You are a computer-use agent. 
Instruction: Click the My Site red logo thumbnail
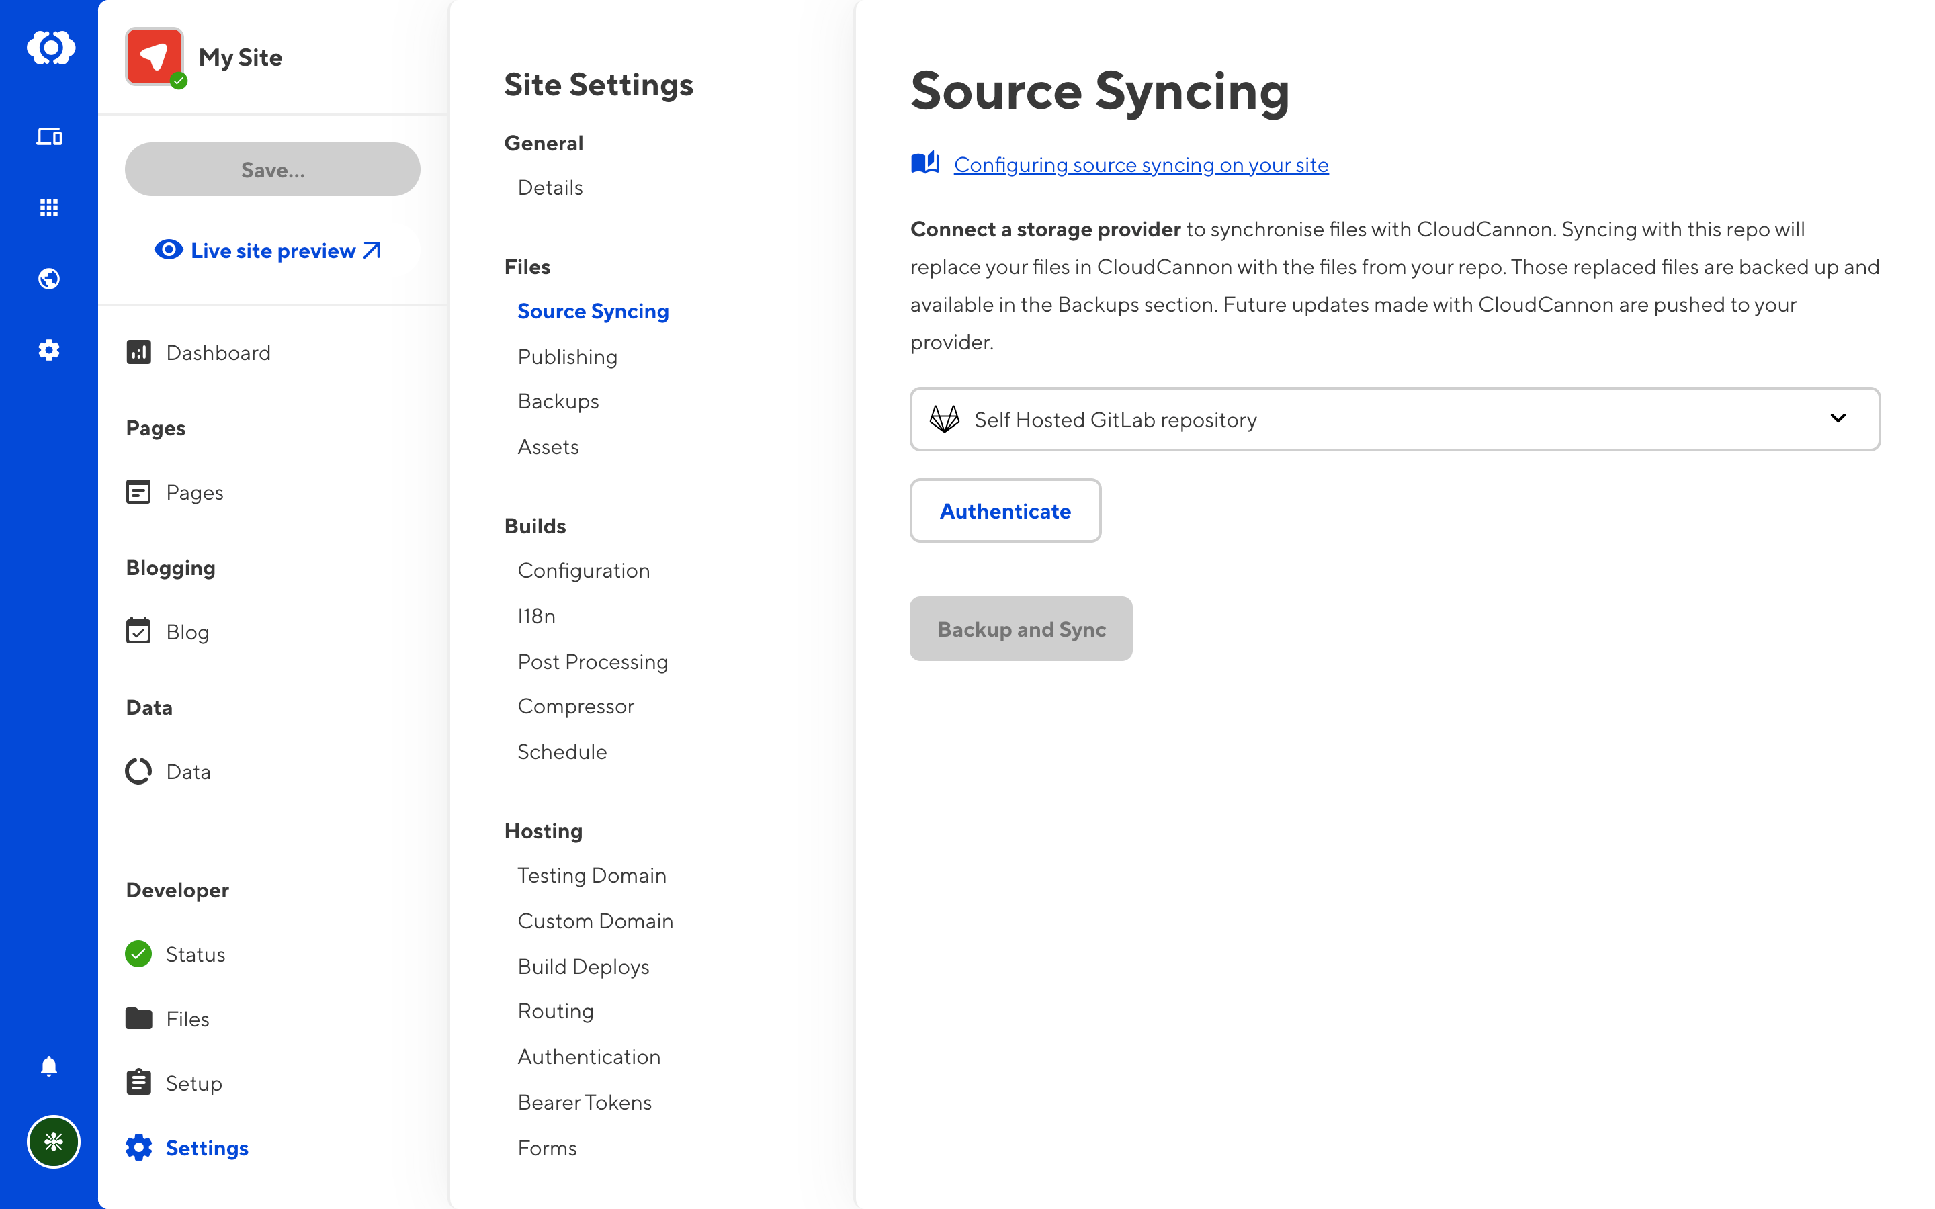155,57
